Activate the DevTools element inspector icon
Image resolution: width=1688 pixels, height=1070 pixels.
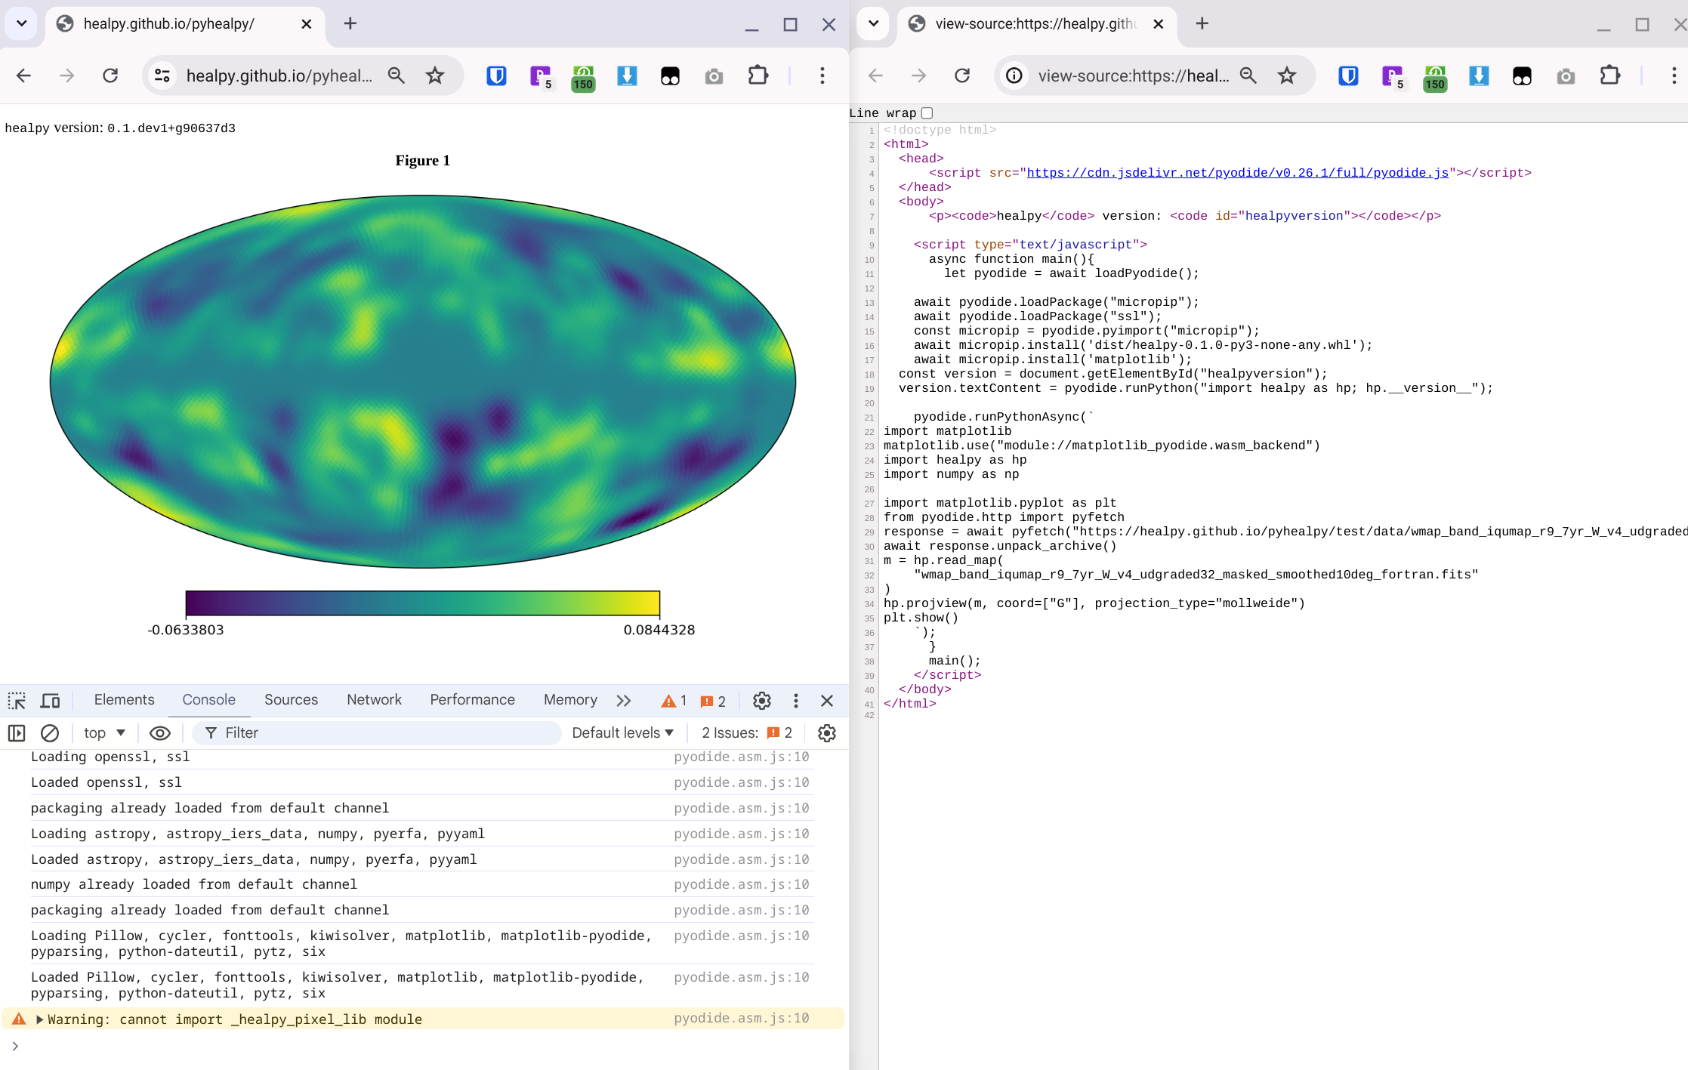pyautogui.click(x=17, y=700)
